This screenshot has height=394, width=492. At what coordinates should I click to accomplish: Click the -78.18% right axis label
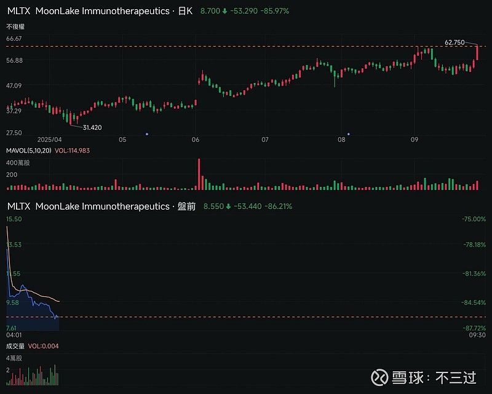[475, 245]
